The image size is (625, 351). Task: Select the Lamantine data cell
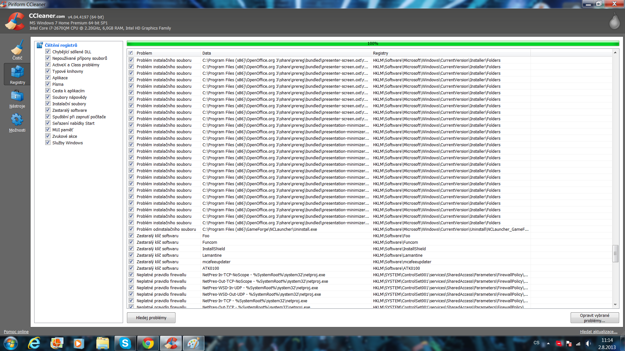(212, 255)
